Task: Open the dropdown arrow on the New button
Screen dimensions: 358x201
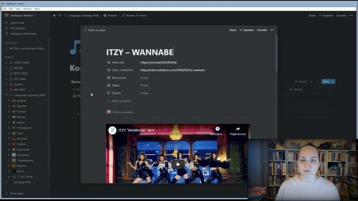Action: pos(333,82)
